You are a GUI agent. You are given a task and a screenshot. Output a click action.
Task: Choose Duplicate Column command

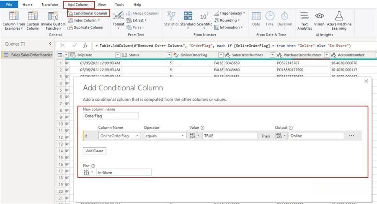85,27
